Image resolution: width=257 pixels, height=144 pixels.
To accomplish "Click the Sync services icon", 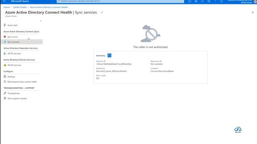I will pos(5,42).
